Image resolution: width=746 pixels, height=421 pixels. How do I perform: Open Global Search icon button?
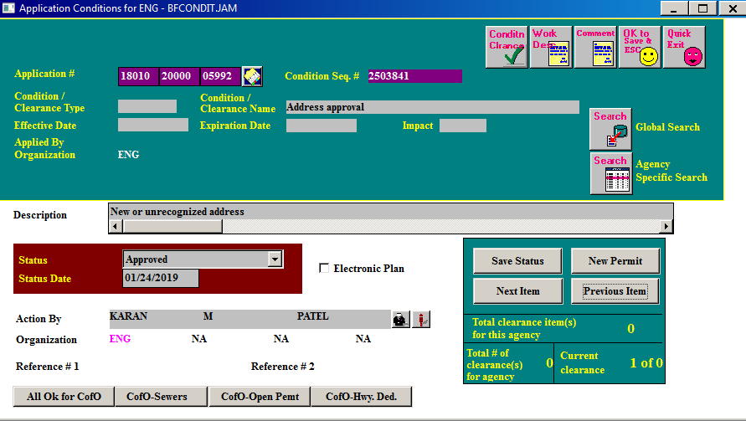[611, 130]
